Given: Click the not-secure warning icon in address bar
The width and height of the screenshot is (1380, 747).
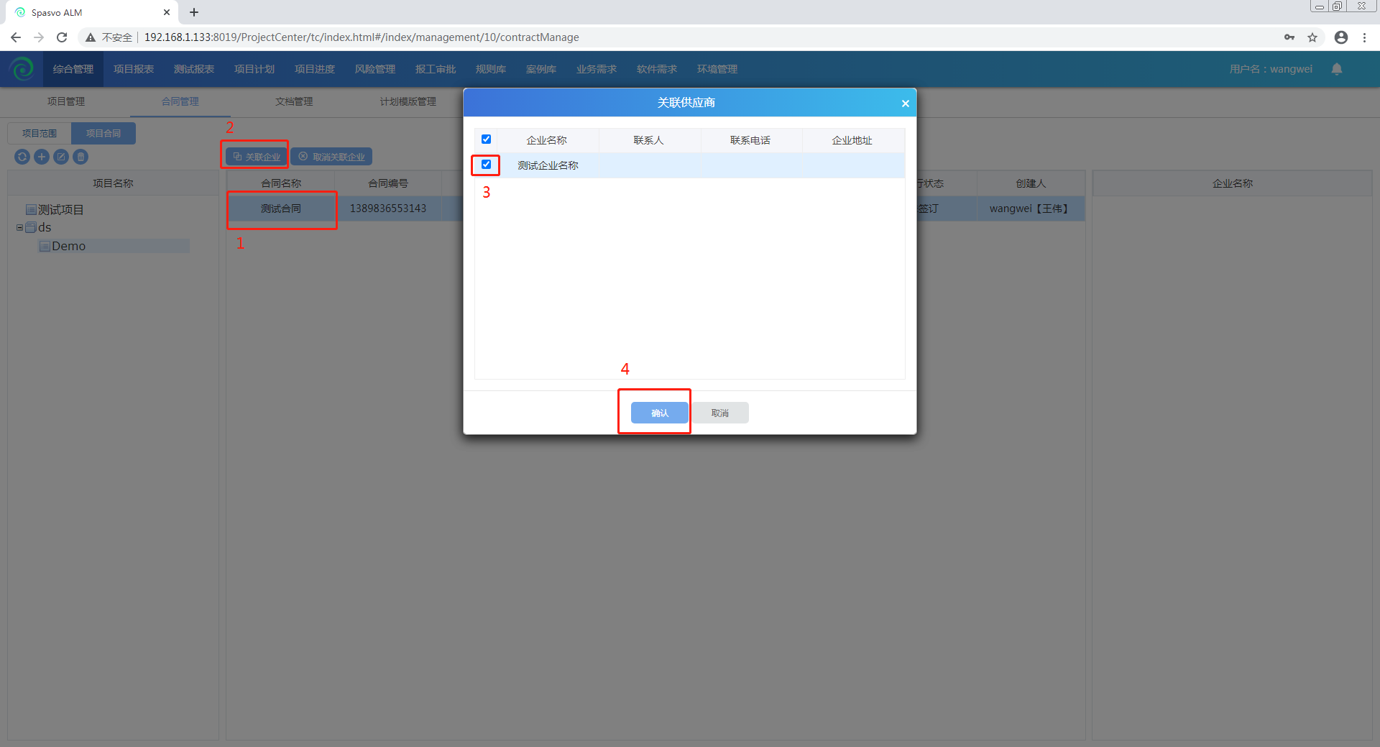Looking at the screenshot, I should click(x=91, y=37).
